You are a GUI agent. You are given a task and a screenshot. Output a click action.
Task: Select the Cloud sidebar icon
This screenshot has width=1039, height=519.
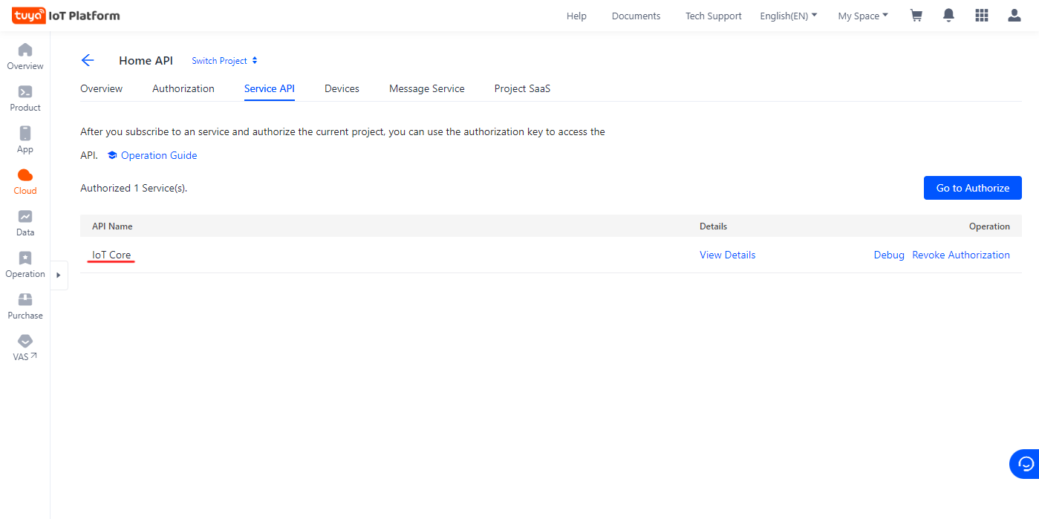tap(25, 175)
